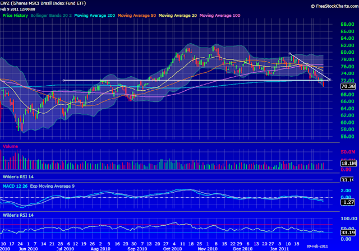Click the Feb 9 2011 timestamp text
Screen dimensions: 359x251
pos(17,10)
